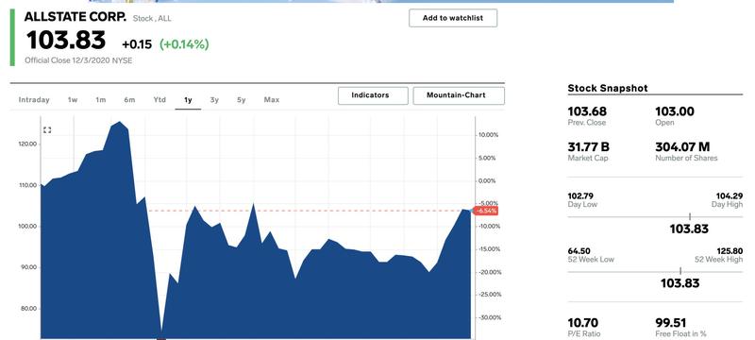Click the +0.15 price change value
The image size is (755, 340).
tap(137, 44)
